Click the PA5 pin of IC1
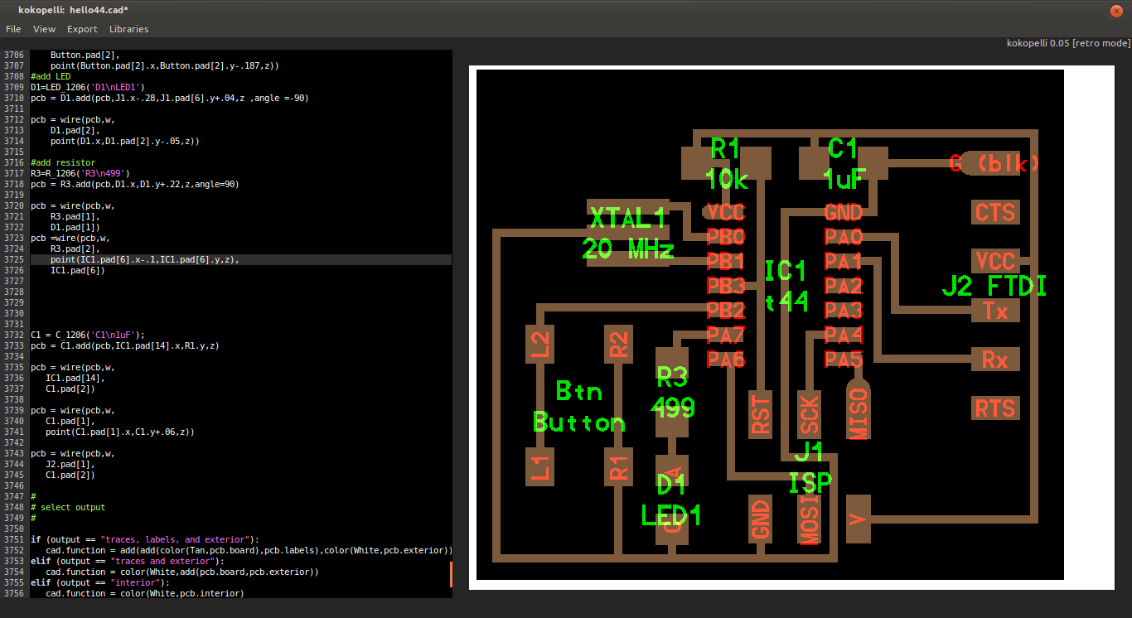Viewport: 1132px width, 618px height. click(x=844, y=360)
